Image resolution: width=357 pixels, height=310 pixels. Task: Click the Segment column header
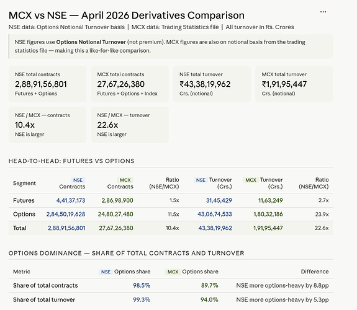coord(24,183)
